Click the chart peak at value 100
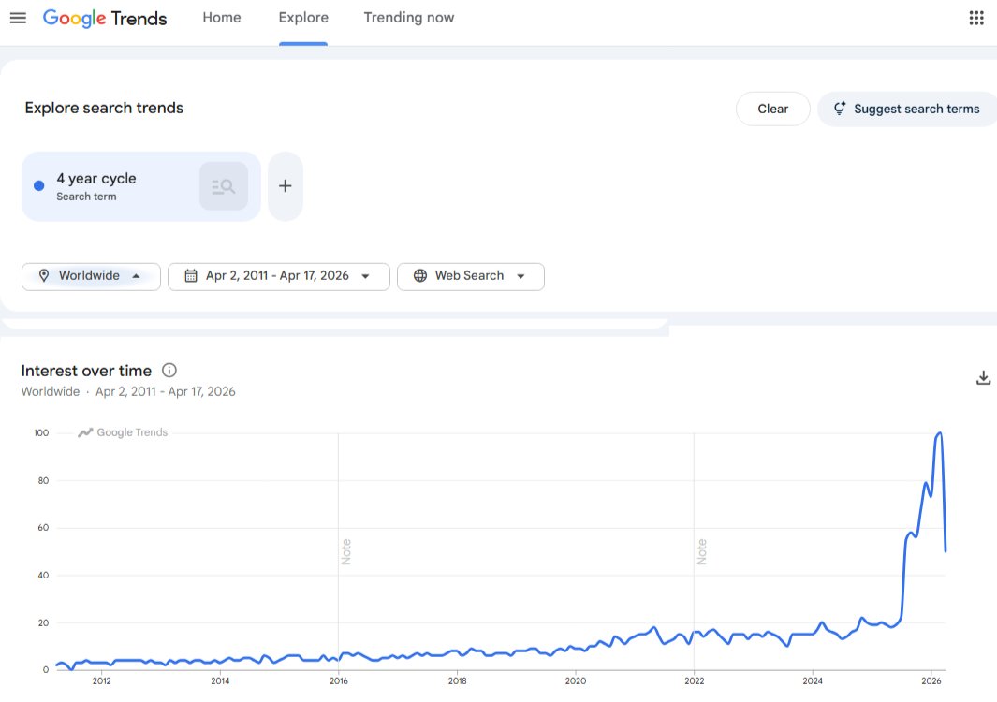The image size is (997, 702). (939, 433)
